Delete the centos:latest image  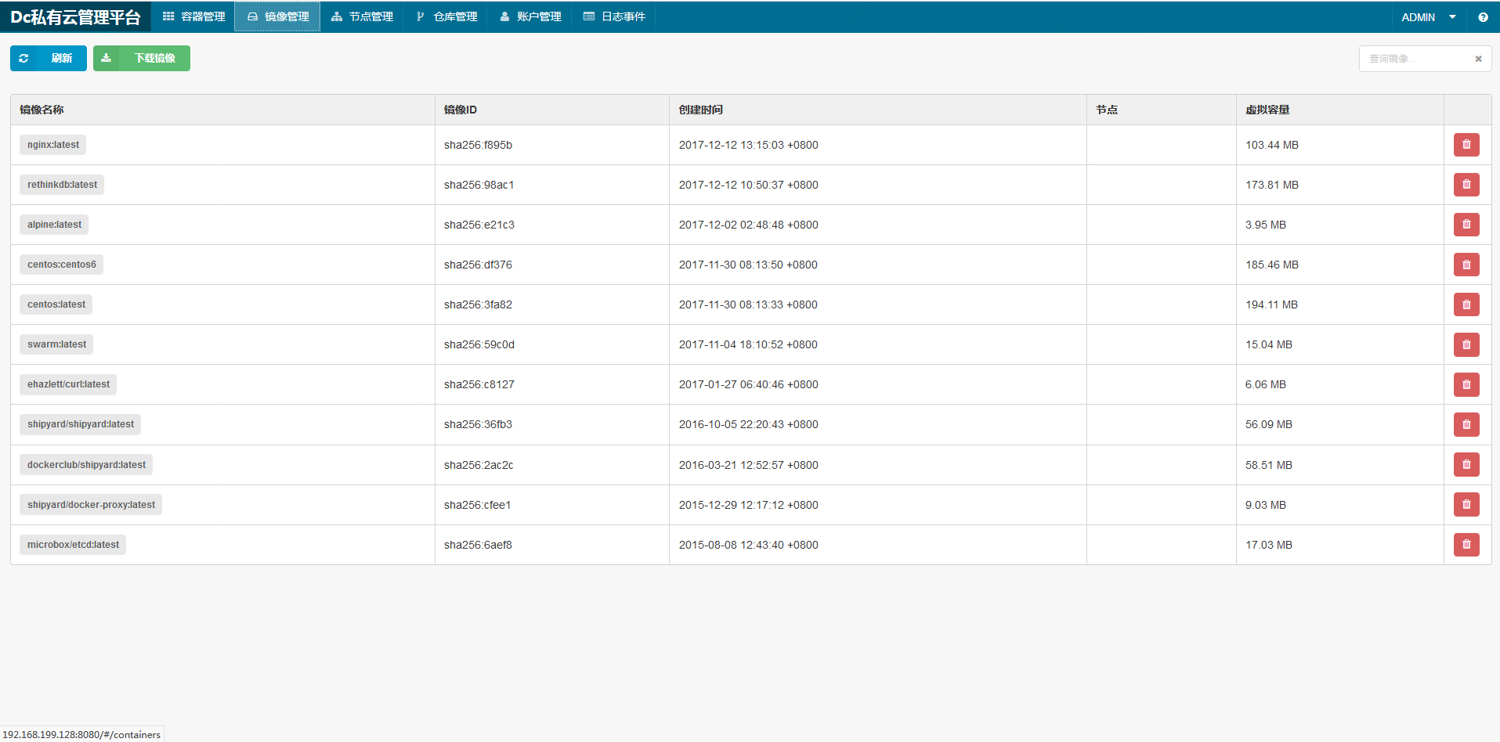point(1466,304)
